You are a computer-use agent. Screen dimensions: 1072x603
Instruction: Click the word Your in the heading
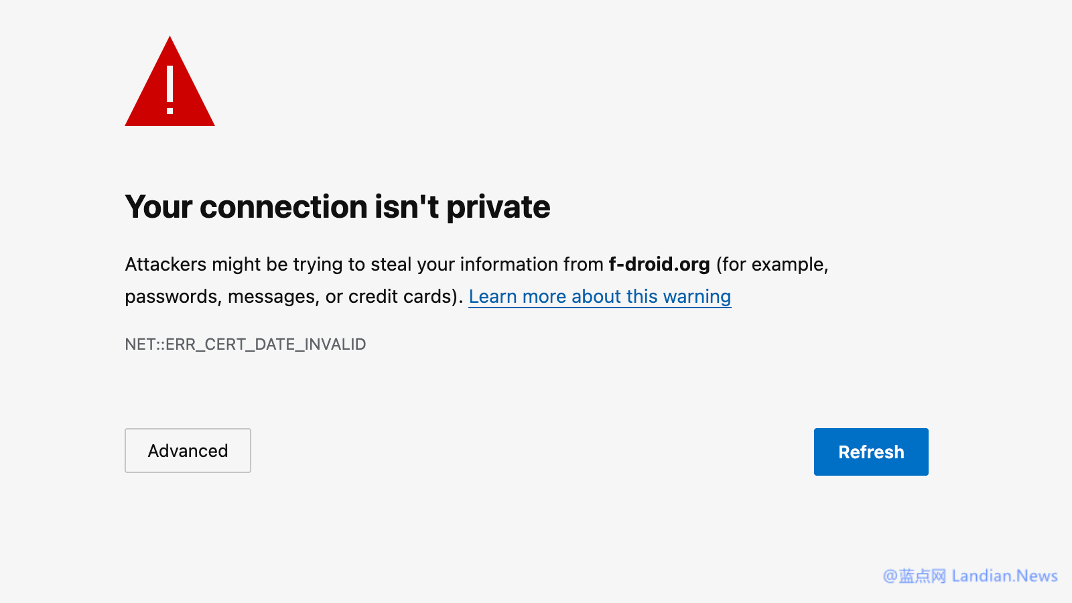[159, 207]
